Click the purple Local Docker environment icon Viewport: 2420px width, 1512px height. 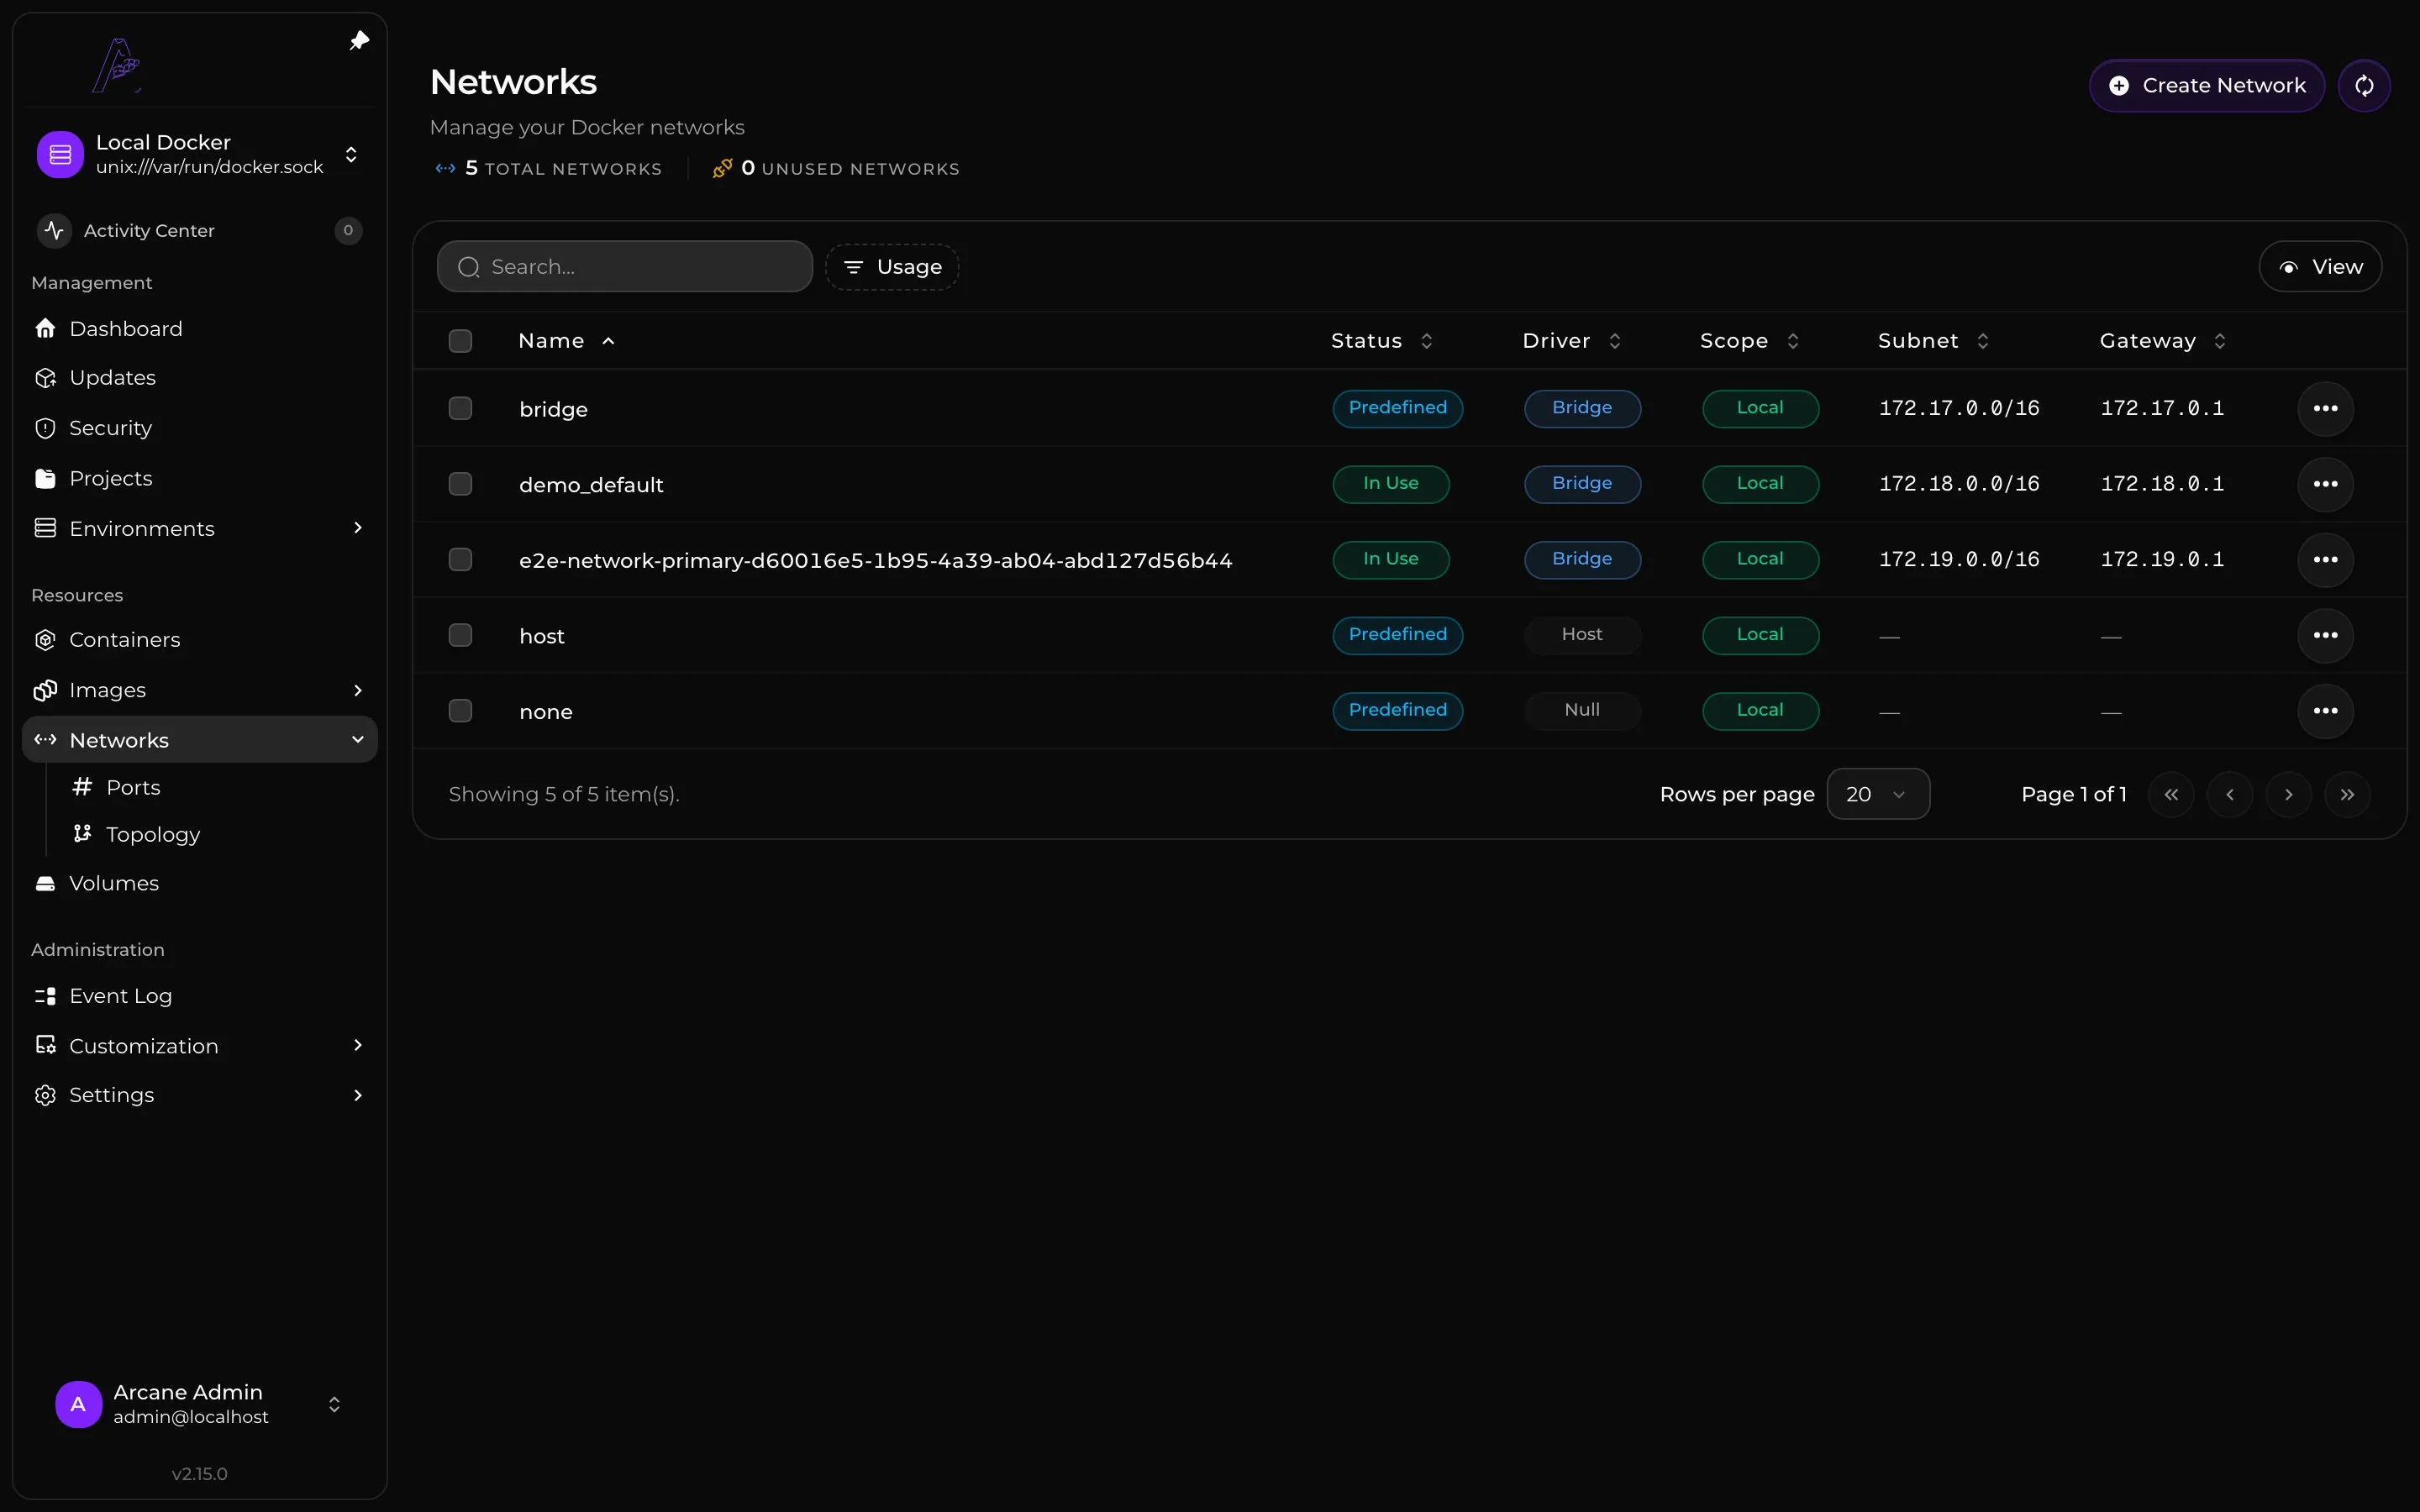point(60,154)
